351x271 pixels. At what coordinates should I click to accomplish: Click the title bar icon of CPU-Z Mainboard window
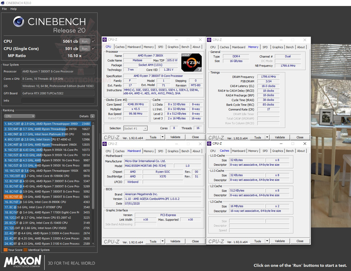click(105, 144)
